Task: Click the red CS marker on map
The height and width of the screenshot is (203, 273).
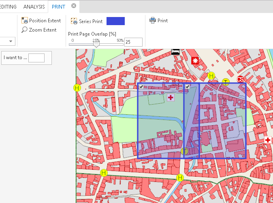Action: (x=240, y=79)
